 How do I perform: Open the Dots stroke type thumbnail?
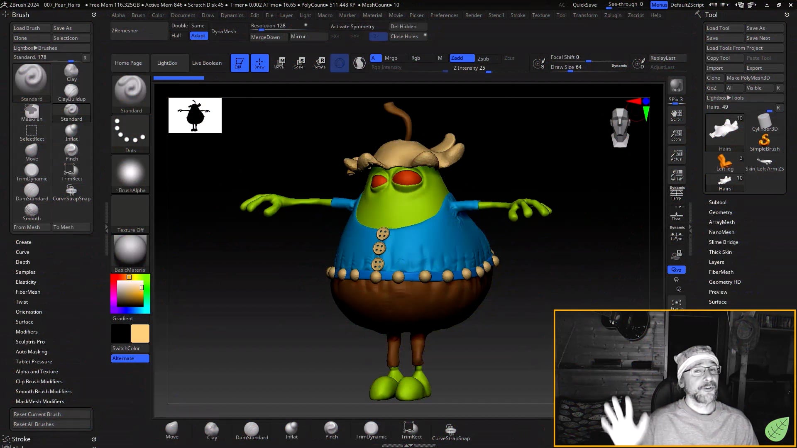[x=130, y=134]
